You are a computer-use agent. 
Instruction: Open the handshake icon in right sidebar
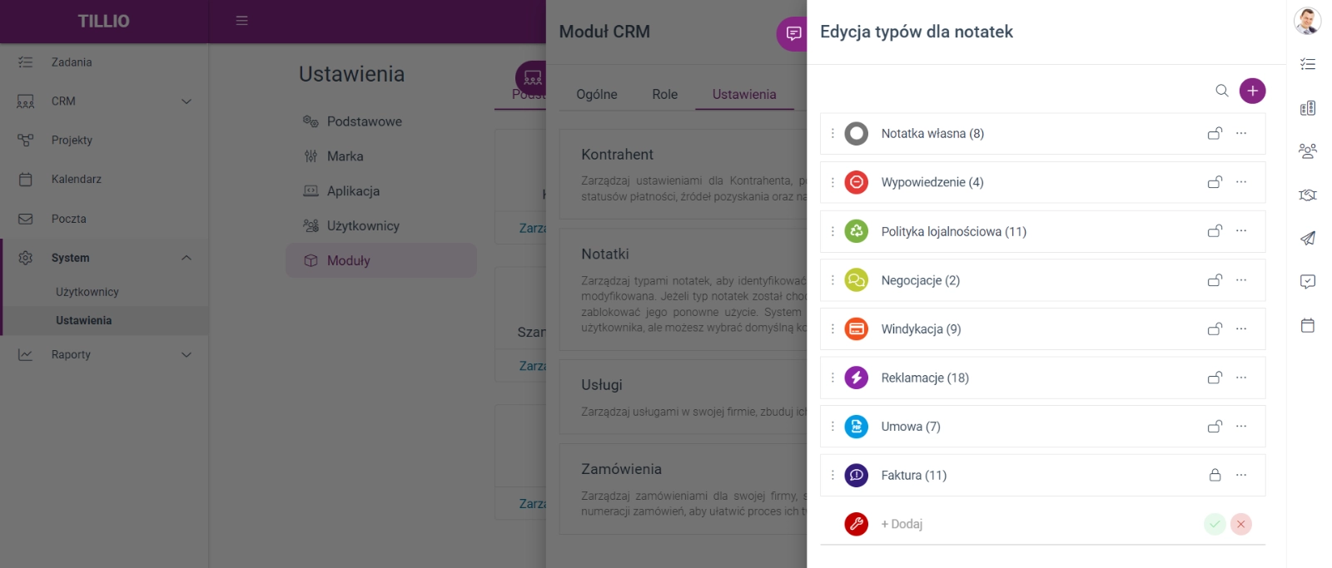coord(1307,195)
